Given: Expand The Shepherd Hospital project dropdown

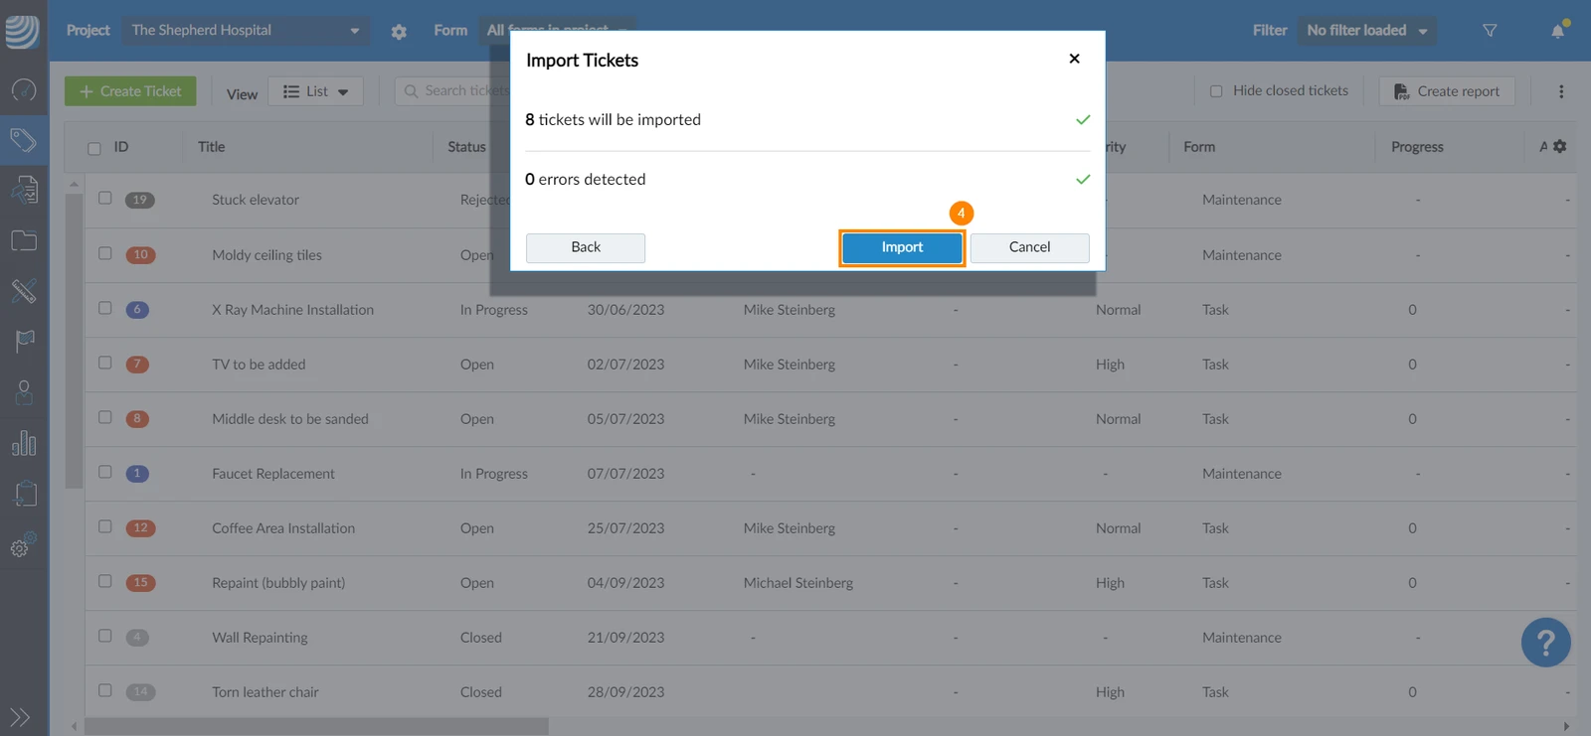Looking at the screenshot, I should coord(246,31).
